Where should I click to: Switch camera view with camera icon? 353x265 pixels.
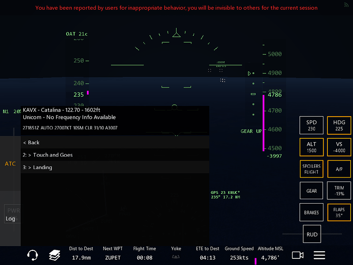(297, 255)
